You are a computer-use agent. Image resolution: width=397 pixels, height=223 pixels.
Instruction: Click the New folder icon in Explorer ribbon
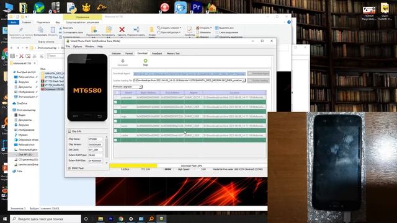[152, 30]
